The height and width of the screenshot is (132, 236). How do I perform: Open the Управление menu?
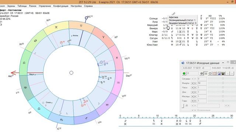point(45,6)
